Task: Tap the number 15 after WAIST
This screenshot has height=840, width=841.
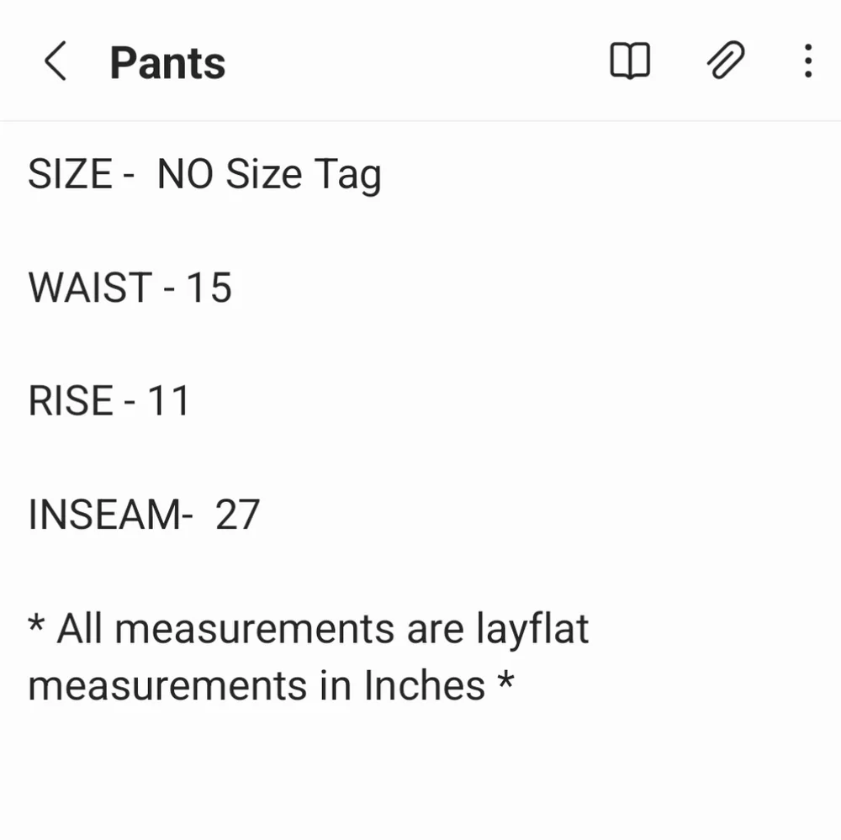Action: (213, 287)
